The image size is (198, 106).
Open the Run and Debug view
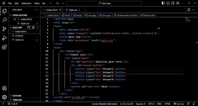[4, 38]
